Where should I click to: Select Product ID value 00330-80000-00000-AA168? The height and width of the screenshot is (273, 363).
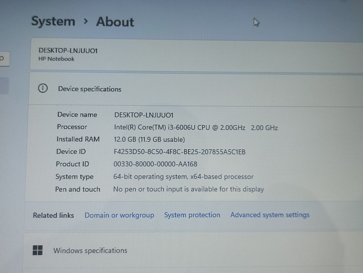[155, 164]
